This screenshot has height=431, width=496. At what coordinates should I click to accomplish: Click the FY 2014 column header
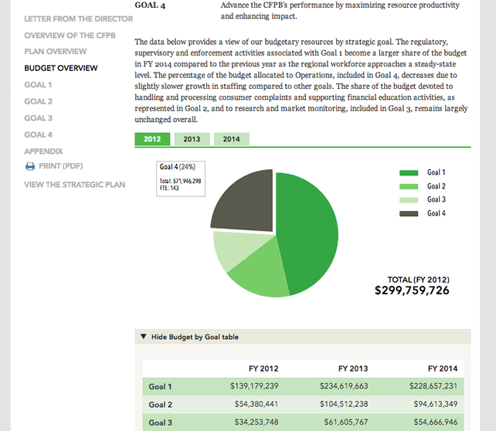pos(443,368)
